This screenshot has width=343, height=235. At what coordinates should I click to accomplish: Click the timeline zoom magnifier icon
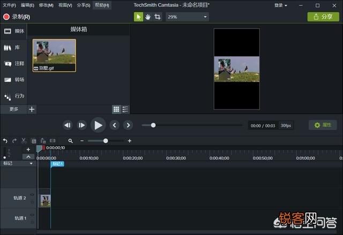click(70, 141)
